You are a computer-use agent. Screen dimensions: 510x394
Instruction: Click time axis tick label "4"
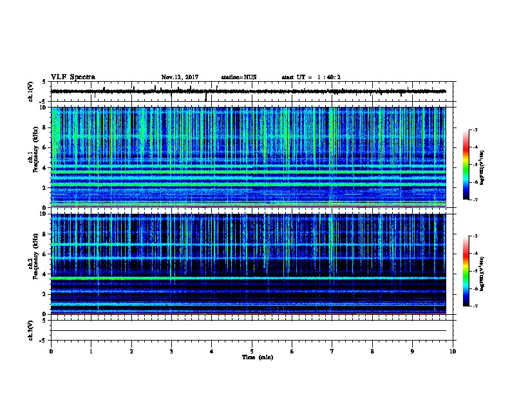[212, 352]
